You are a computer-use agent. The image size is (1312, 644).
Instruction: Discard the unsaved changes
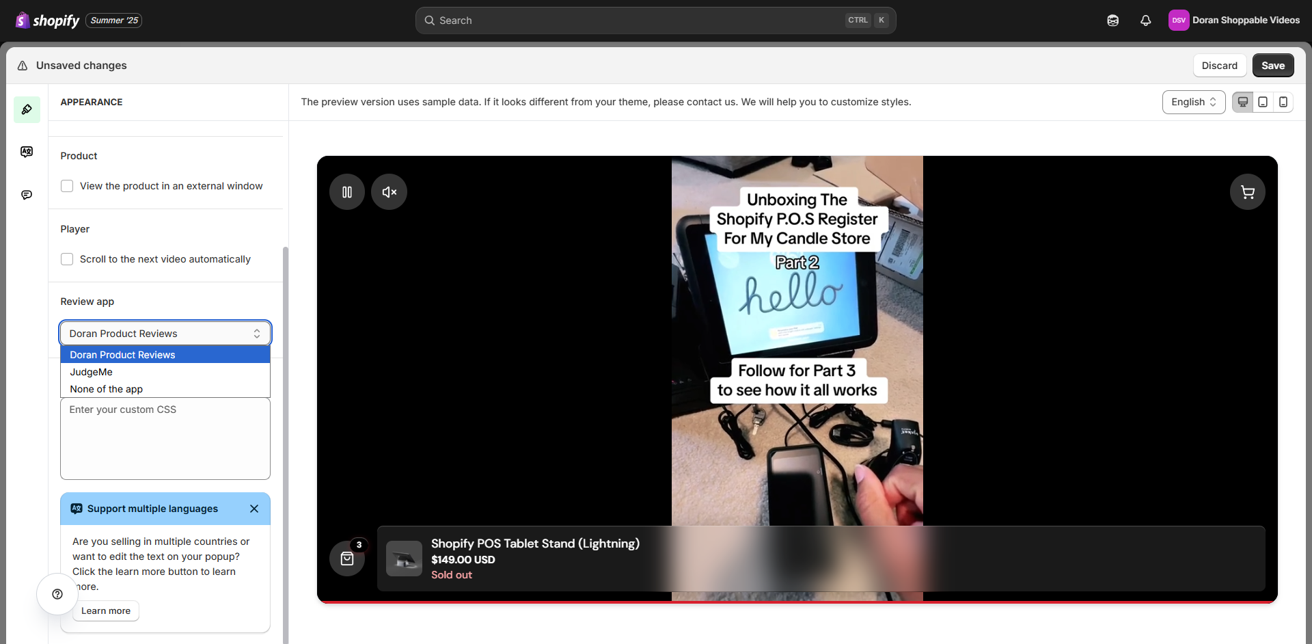[1220, 66]
